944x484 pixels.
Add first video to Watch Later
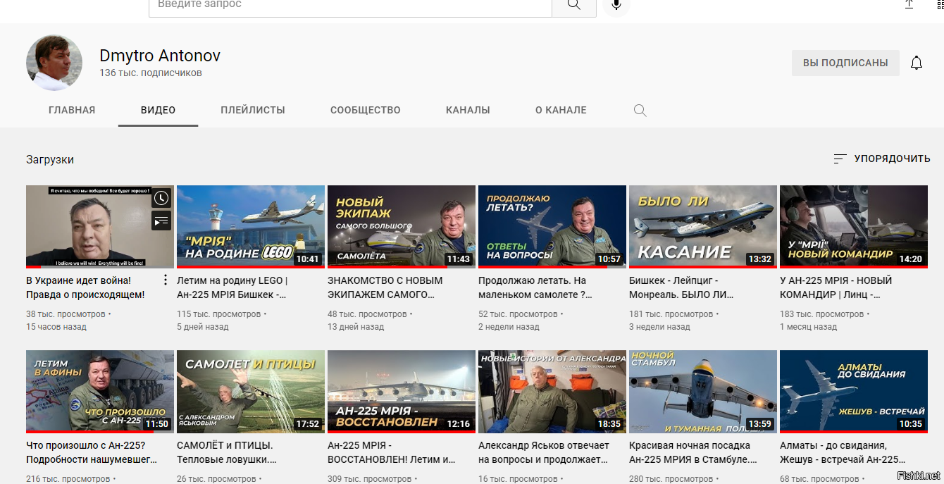(161, 198)
